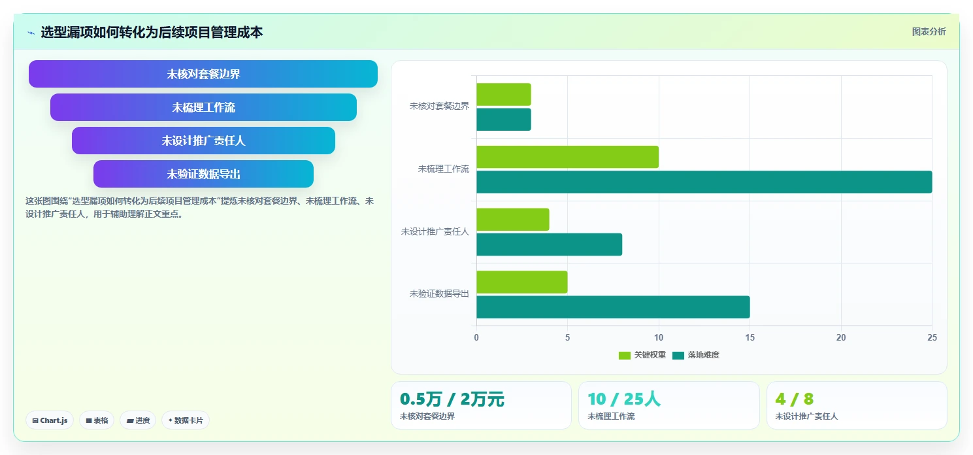Select the 未核对套餐边界 funnel bar
The width and height of the screenshot is (973, 455).
pos(203,74)
